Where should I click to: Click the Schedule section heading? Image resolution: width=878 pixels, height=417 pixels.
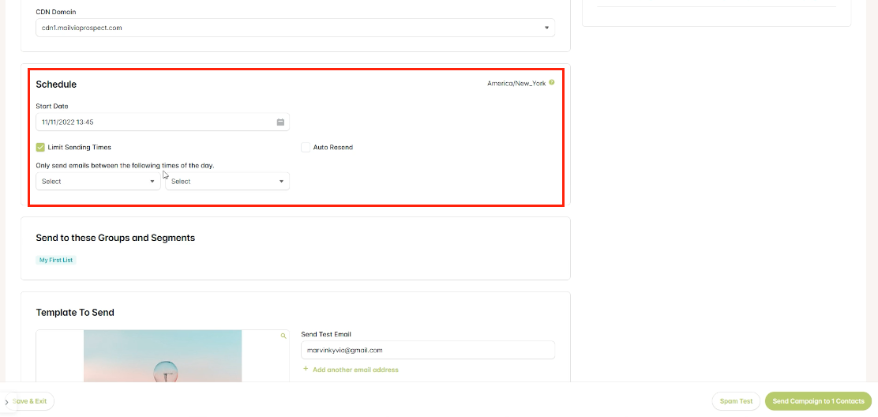point(56,85)
